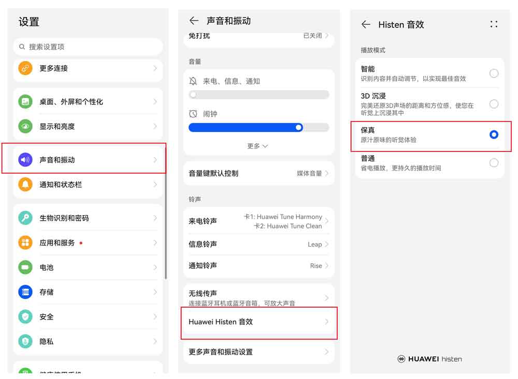Tap the green Display & Brightness eye icon
Screen dimensions: 518x379
[x=25, y=126]
